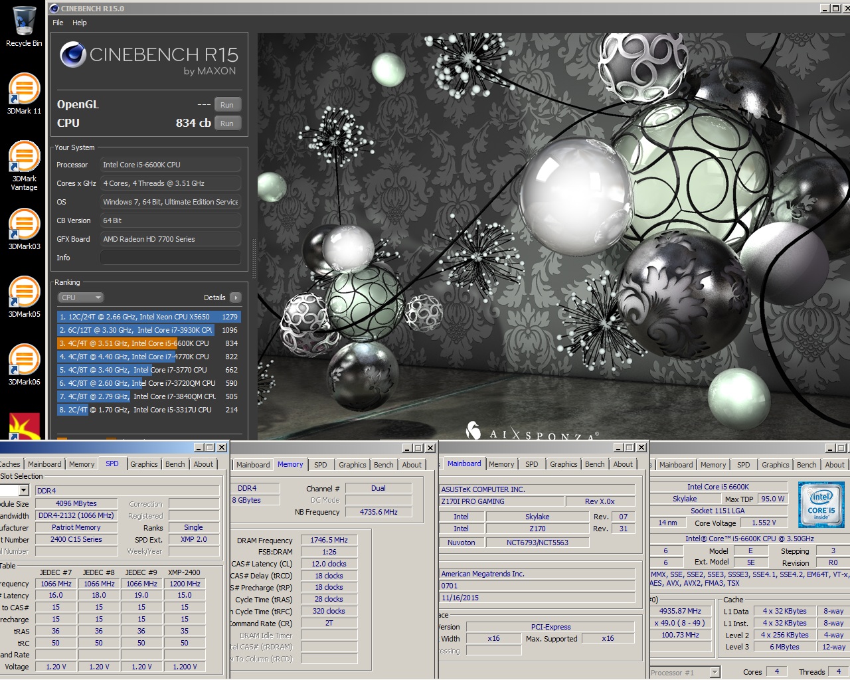Open the Recycle Bin desktop icon

point(24,27)
